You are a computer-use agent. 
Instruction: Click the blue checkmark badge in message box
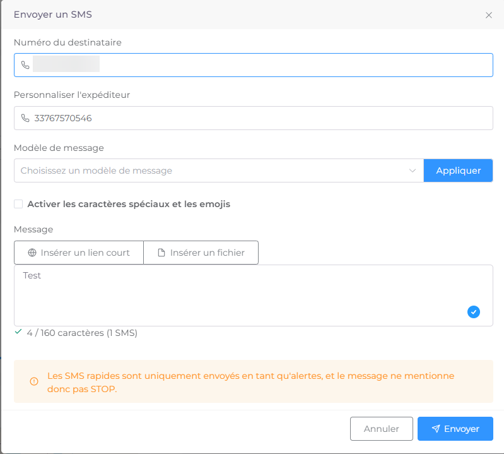point(474,312)
